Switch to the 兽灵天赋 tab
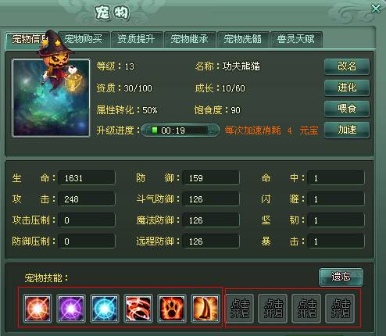386x336 pixels. click(296, 39)
